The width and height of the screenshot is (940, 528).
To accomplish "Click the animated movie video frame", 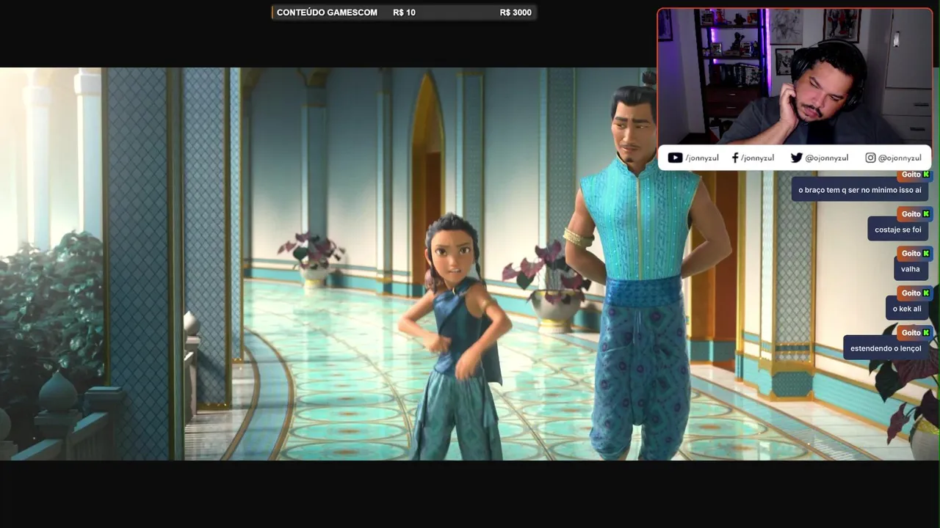I will click(470, 264).
